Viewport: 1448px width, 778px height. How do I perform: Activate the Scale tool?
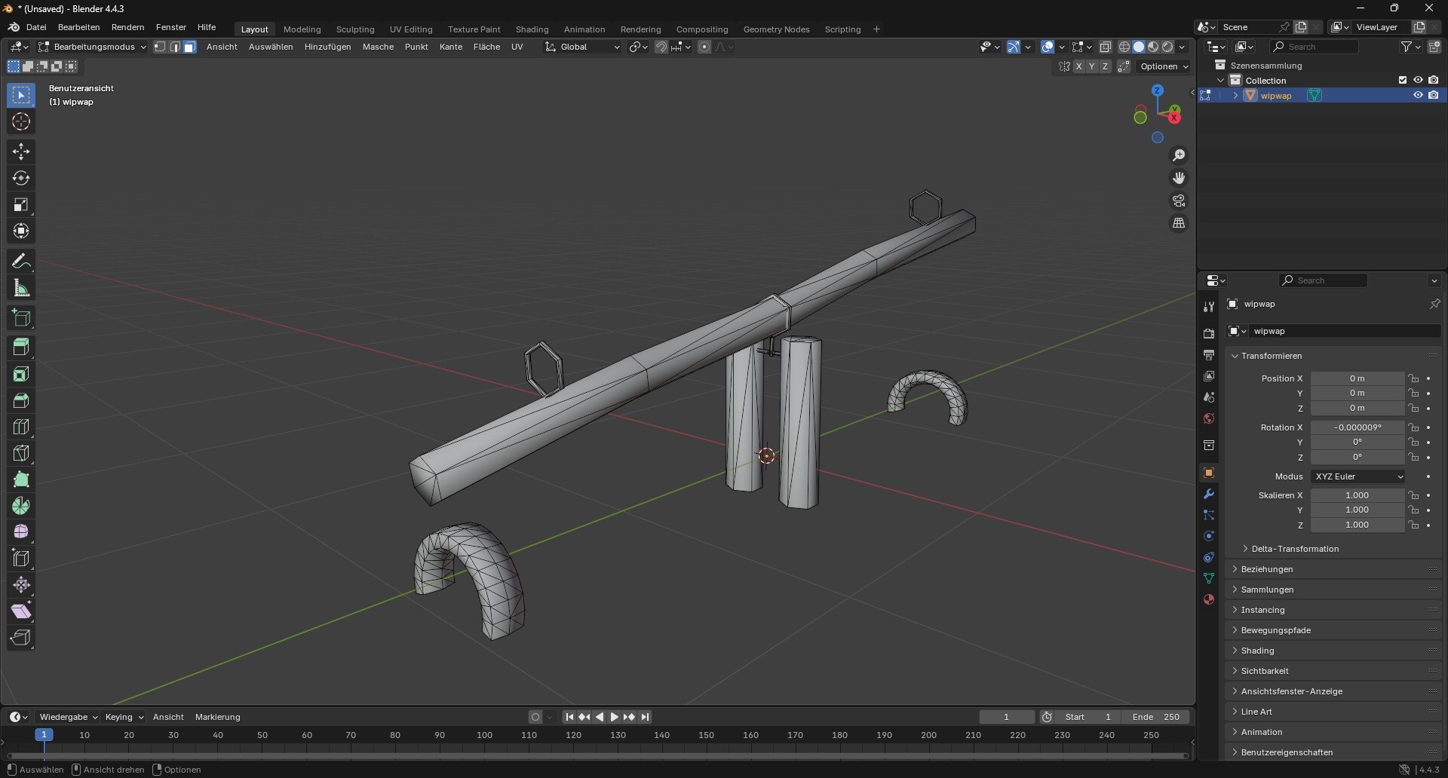click(21, 205)
